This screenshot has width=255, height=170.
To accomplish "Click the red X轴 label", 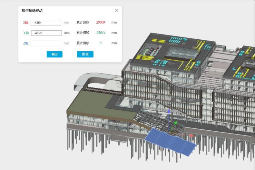I will click(x=26, y=23).
